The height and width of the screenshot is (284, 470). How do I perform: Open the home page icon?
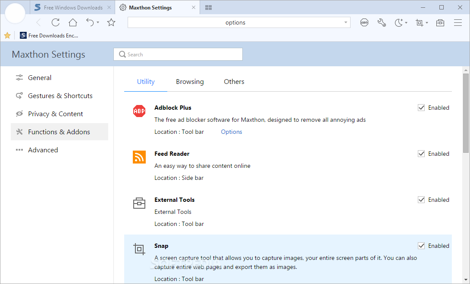[73, 22]
